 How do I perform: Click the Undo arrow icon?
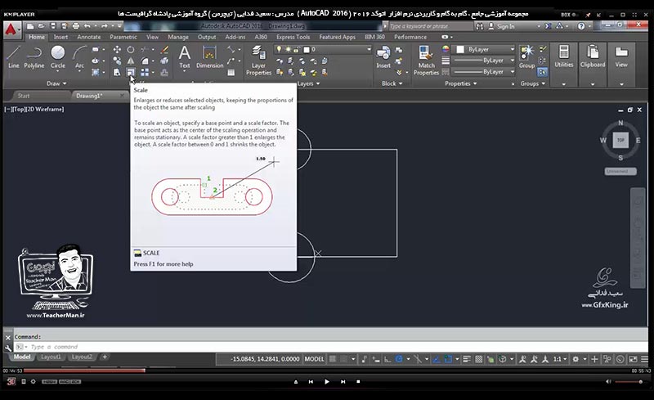point(87,26)
